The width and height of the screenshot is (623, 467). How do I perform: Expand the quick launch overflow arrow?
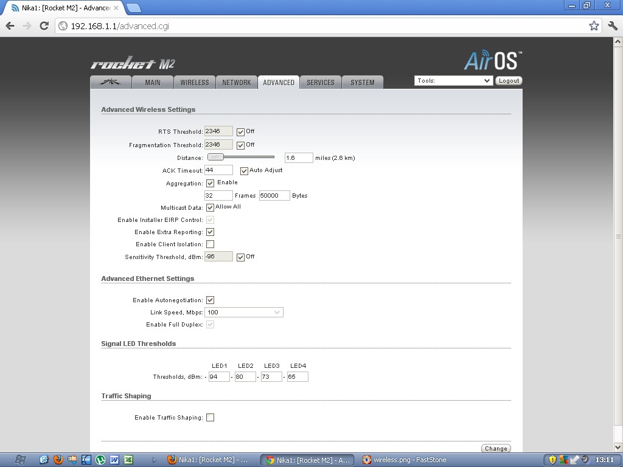pyautogui.click(x=154, y=460)
